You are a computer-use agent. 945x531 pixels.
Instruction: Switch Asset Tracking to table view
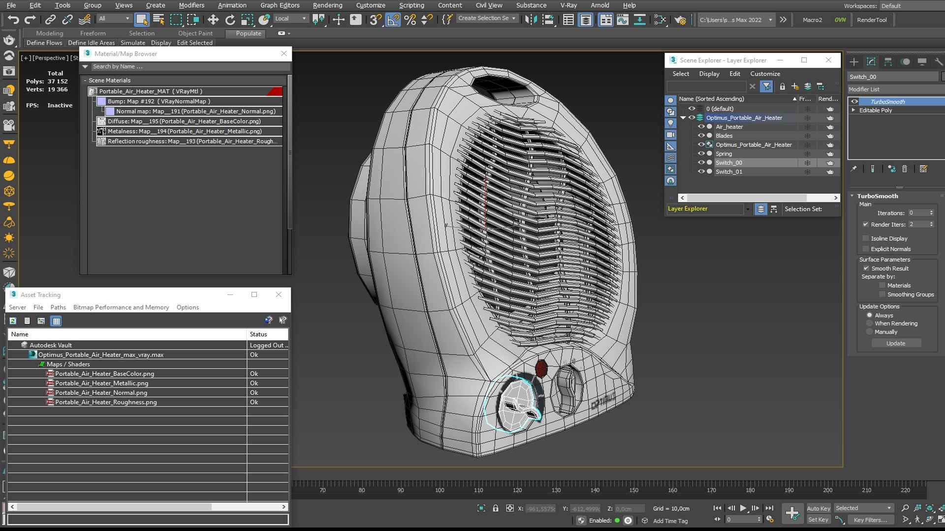[57, 321]
